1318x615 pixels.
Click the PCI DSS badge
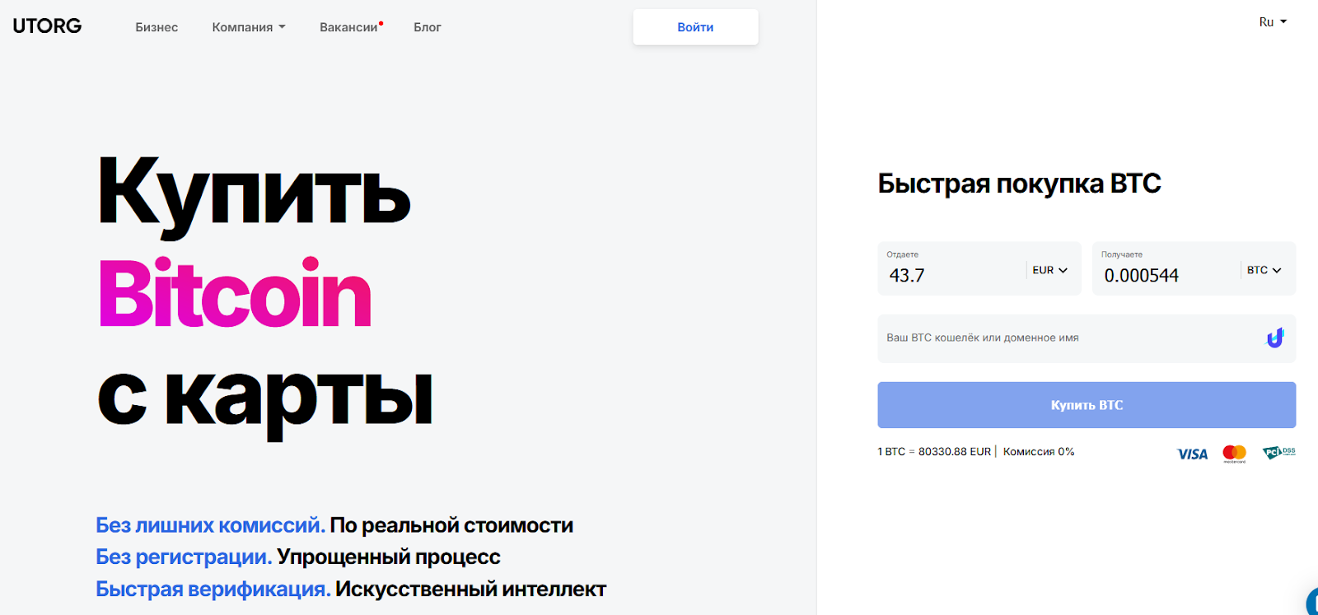1278,452
